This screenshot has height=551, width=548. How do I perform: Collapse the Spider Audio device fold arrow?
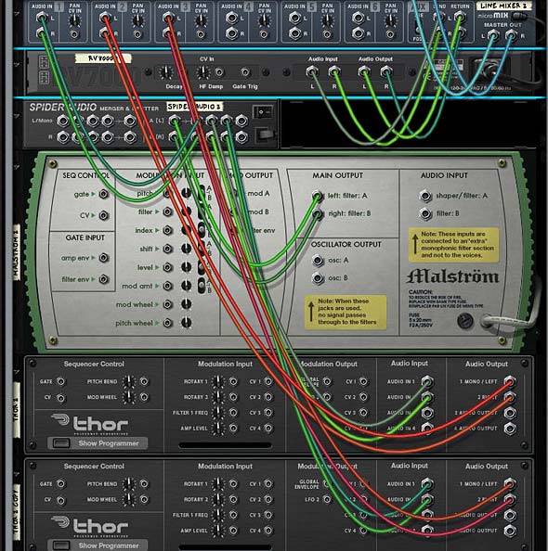[16, 116]
